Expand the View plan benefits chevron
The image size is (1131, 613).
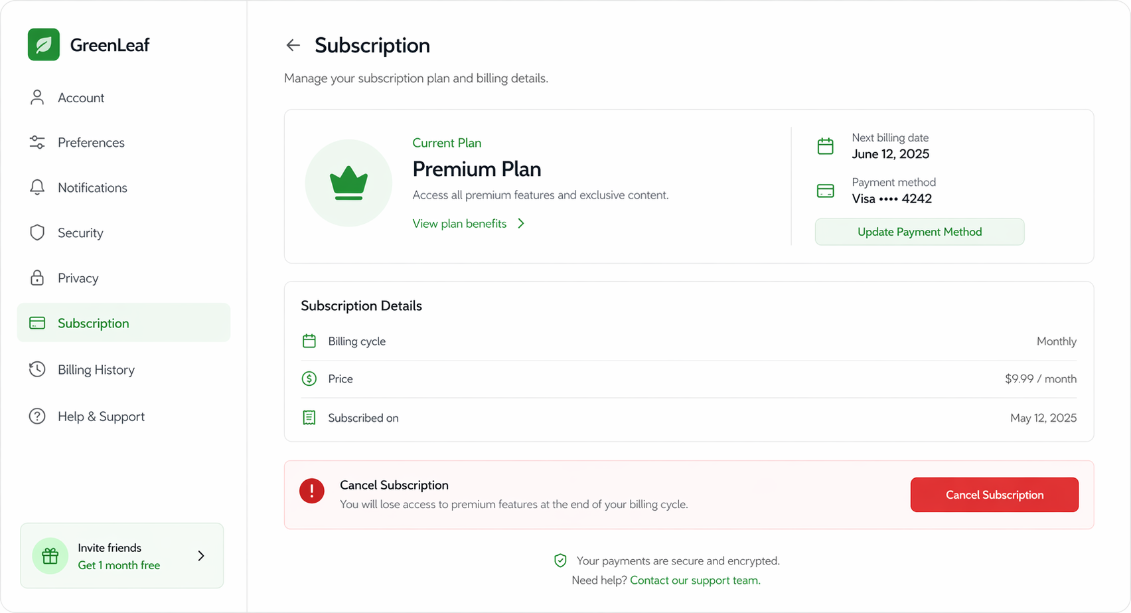click(521, 223)
